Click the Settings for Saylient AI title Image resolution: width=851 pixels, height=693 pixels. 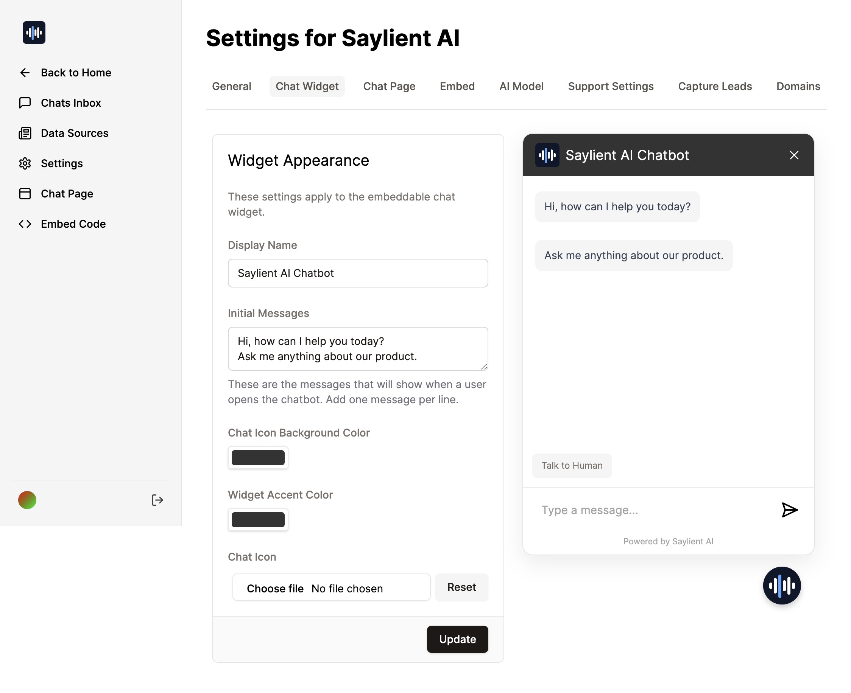tap(333, 38)
